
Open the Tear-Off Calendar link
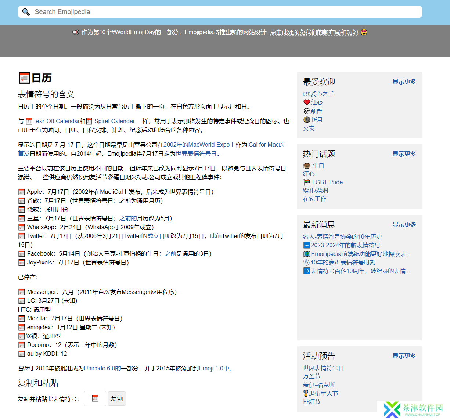tap(56, 121)
